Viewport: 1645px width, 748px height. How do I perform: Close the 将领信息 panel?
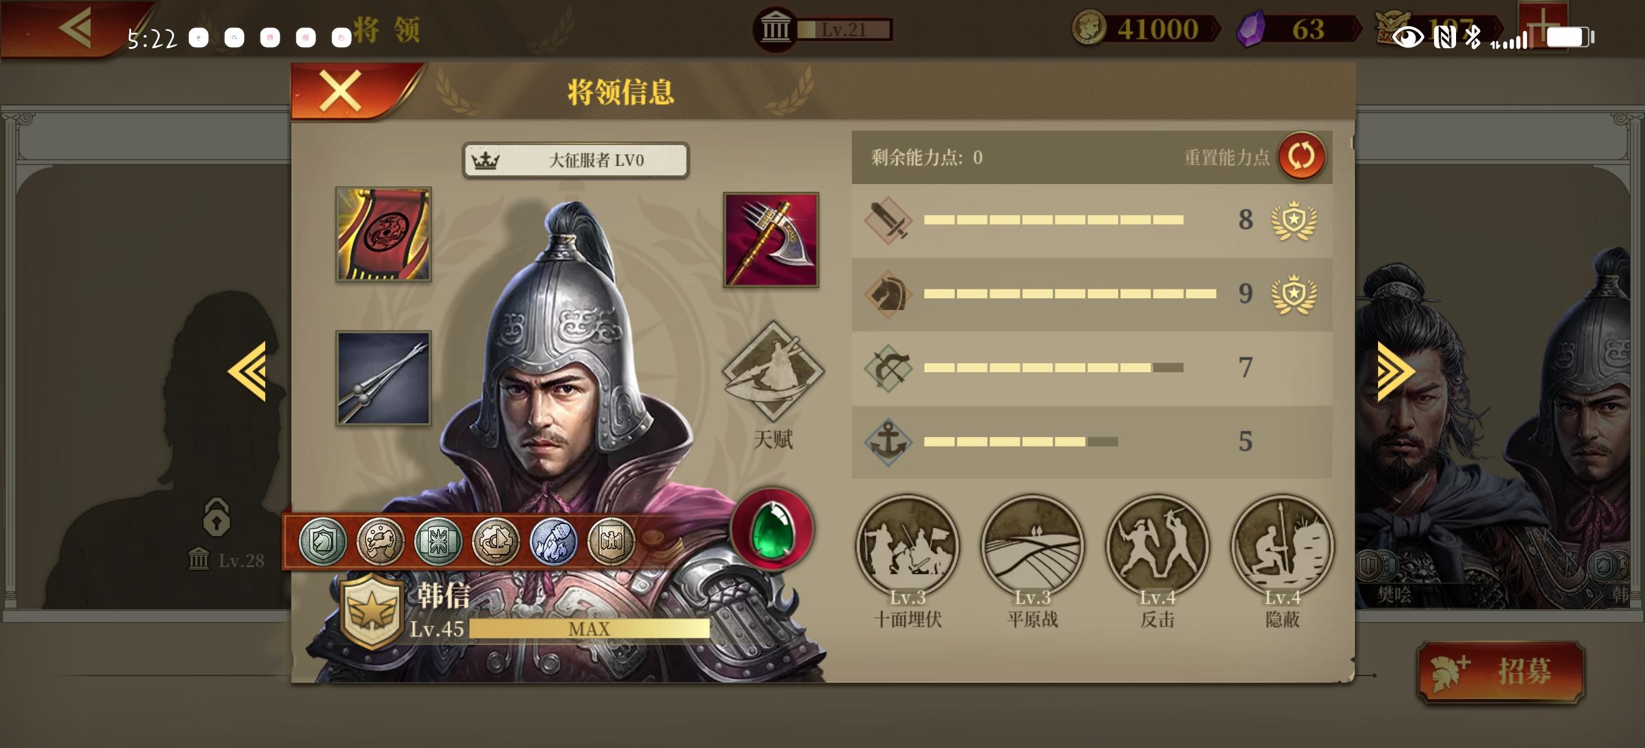[340, 91]
